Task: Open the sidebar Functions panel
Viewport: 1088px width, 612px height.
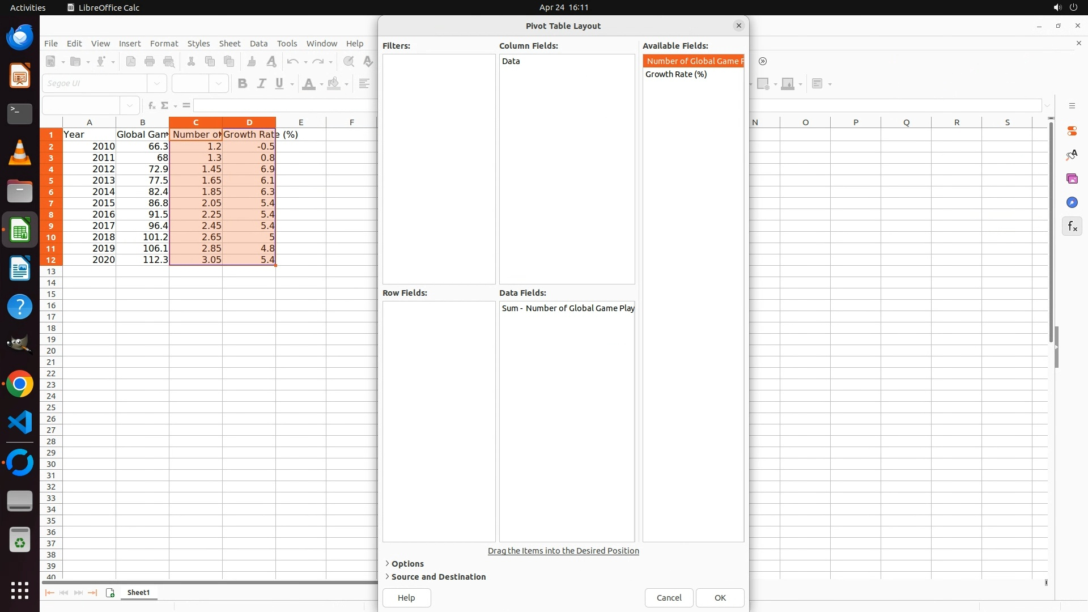Action: coord(1072,227)
